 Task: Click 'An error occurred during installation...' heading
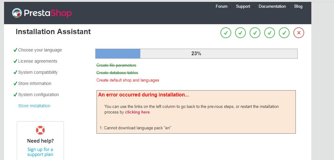144,95
